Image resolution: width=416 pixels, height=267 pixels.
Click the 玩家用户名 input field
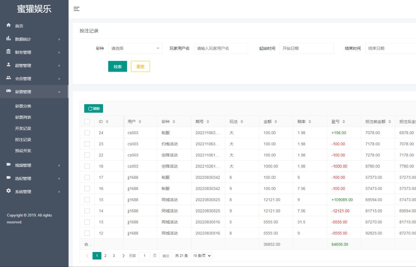coord(221,48)
